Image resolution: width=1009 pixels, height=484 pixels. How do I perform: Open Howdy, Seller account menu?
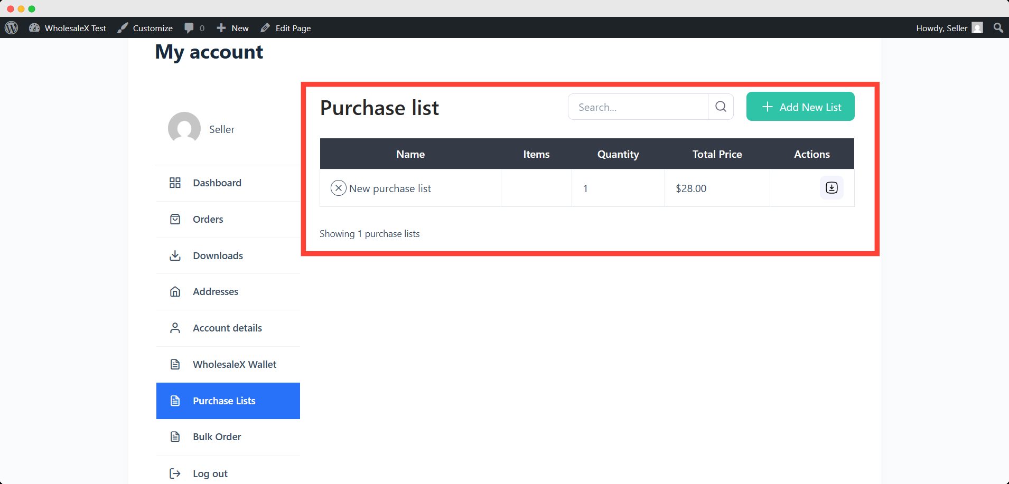[x=949, y=28]
